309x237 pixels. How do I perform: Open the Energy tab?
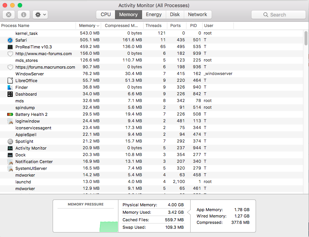click(x=154, y=15)
